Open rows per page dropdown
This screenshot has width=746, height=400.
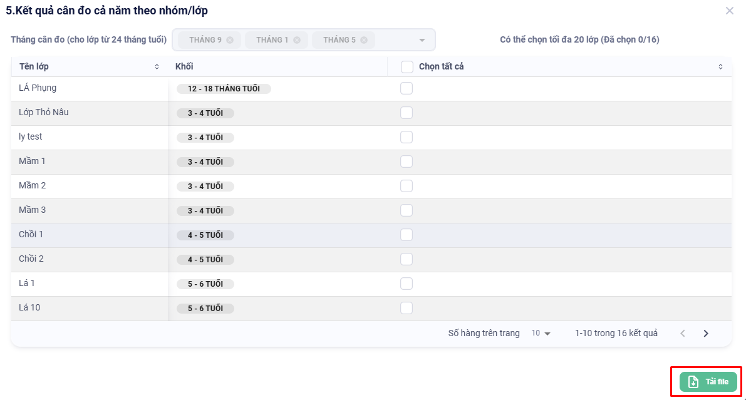tap(541, 334)
